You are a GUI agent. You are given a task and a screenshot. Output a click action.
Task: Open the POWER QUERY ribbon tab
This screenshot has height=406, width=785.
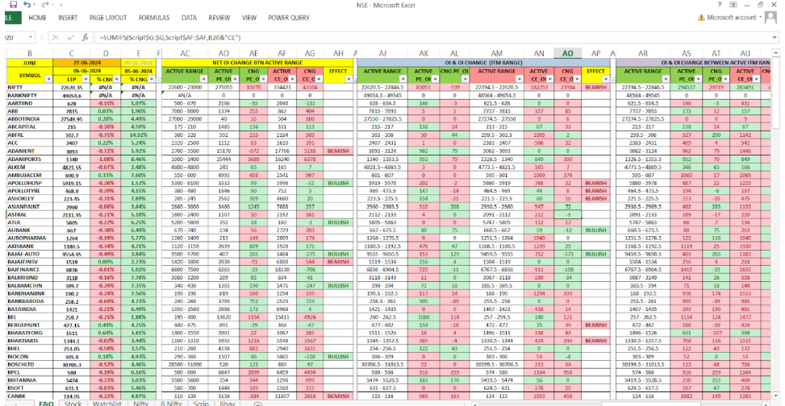tap(290, 17)
